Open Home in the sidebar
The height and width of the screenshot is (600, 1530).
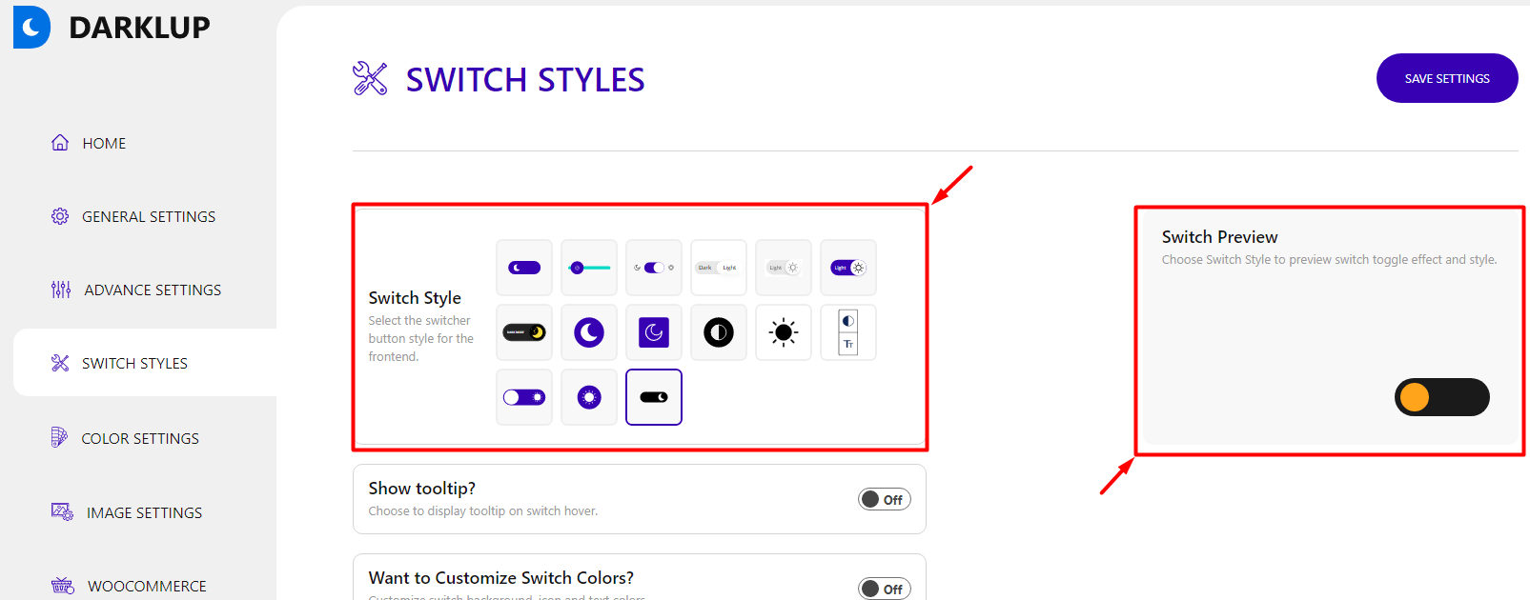click(104, 144)
